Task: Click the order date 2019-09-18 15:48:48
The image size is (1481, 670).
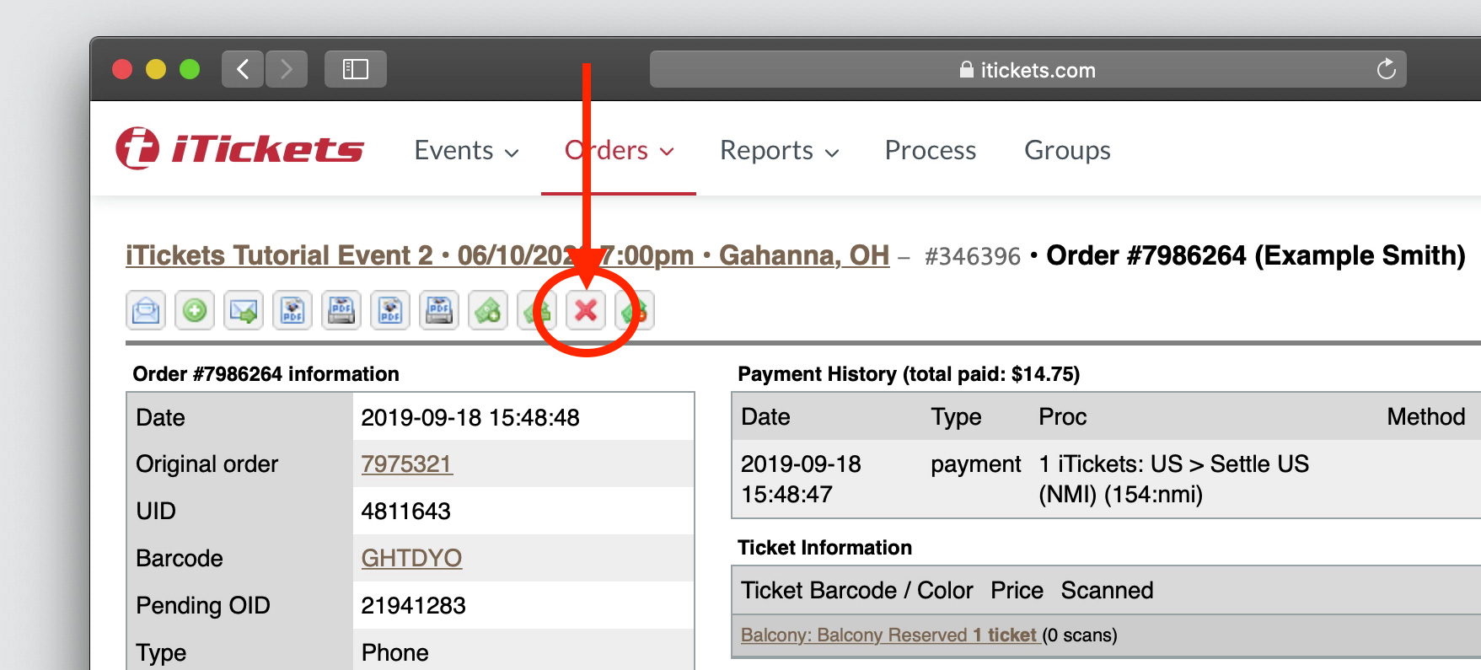Action: pos(470,417)
